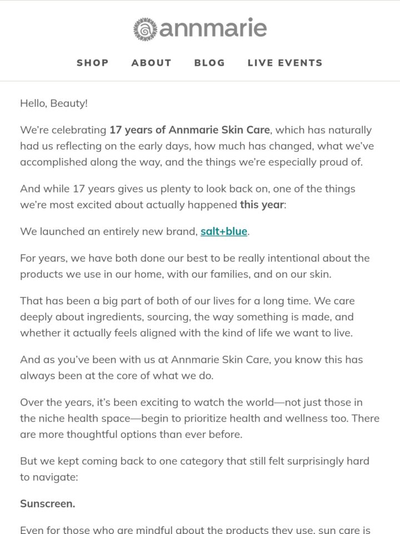
Task: Click paragraph starting "But we kept coming back"
Action: tap(194, 469)
